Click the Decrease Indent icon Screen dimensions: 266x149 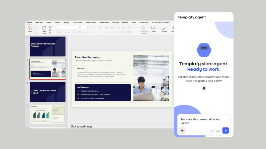point(119,27)
